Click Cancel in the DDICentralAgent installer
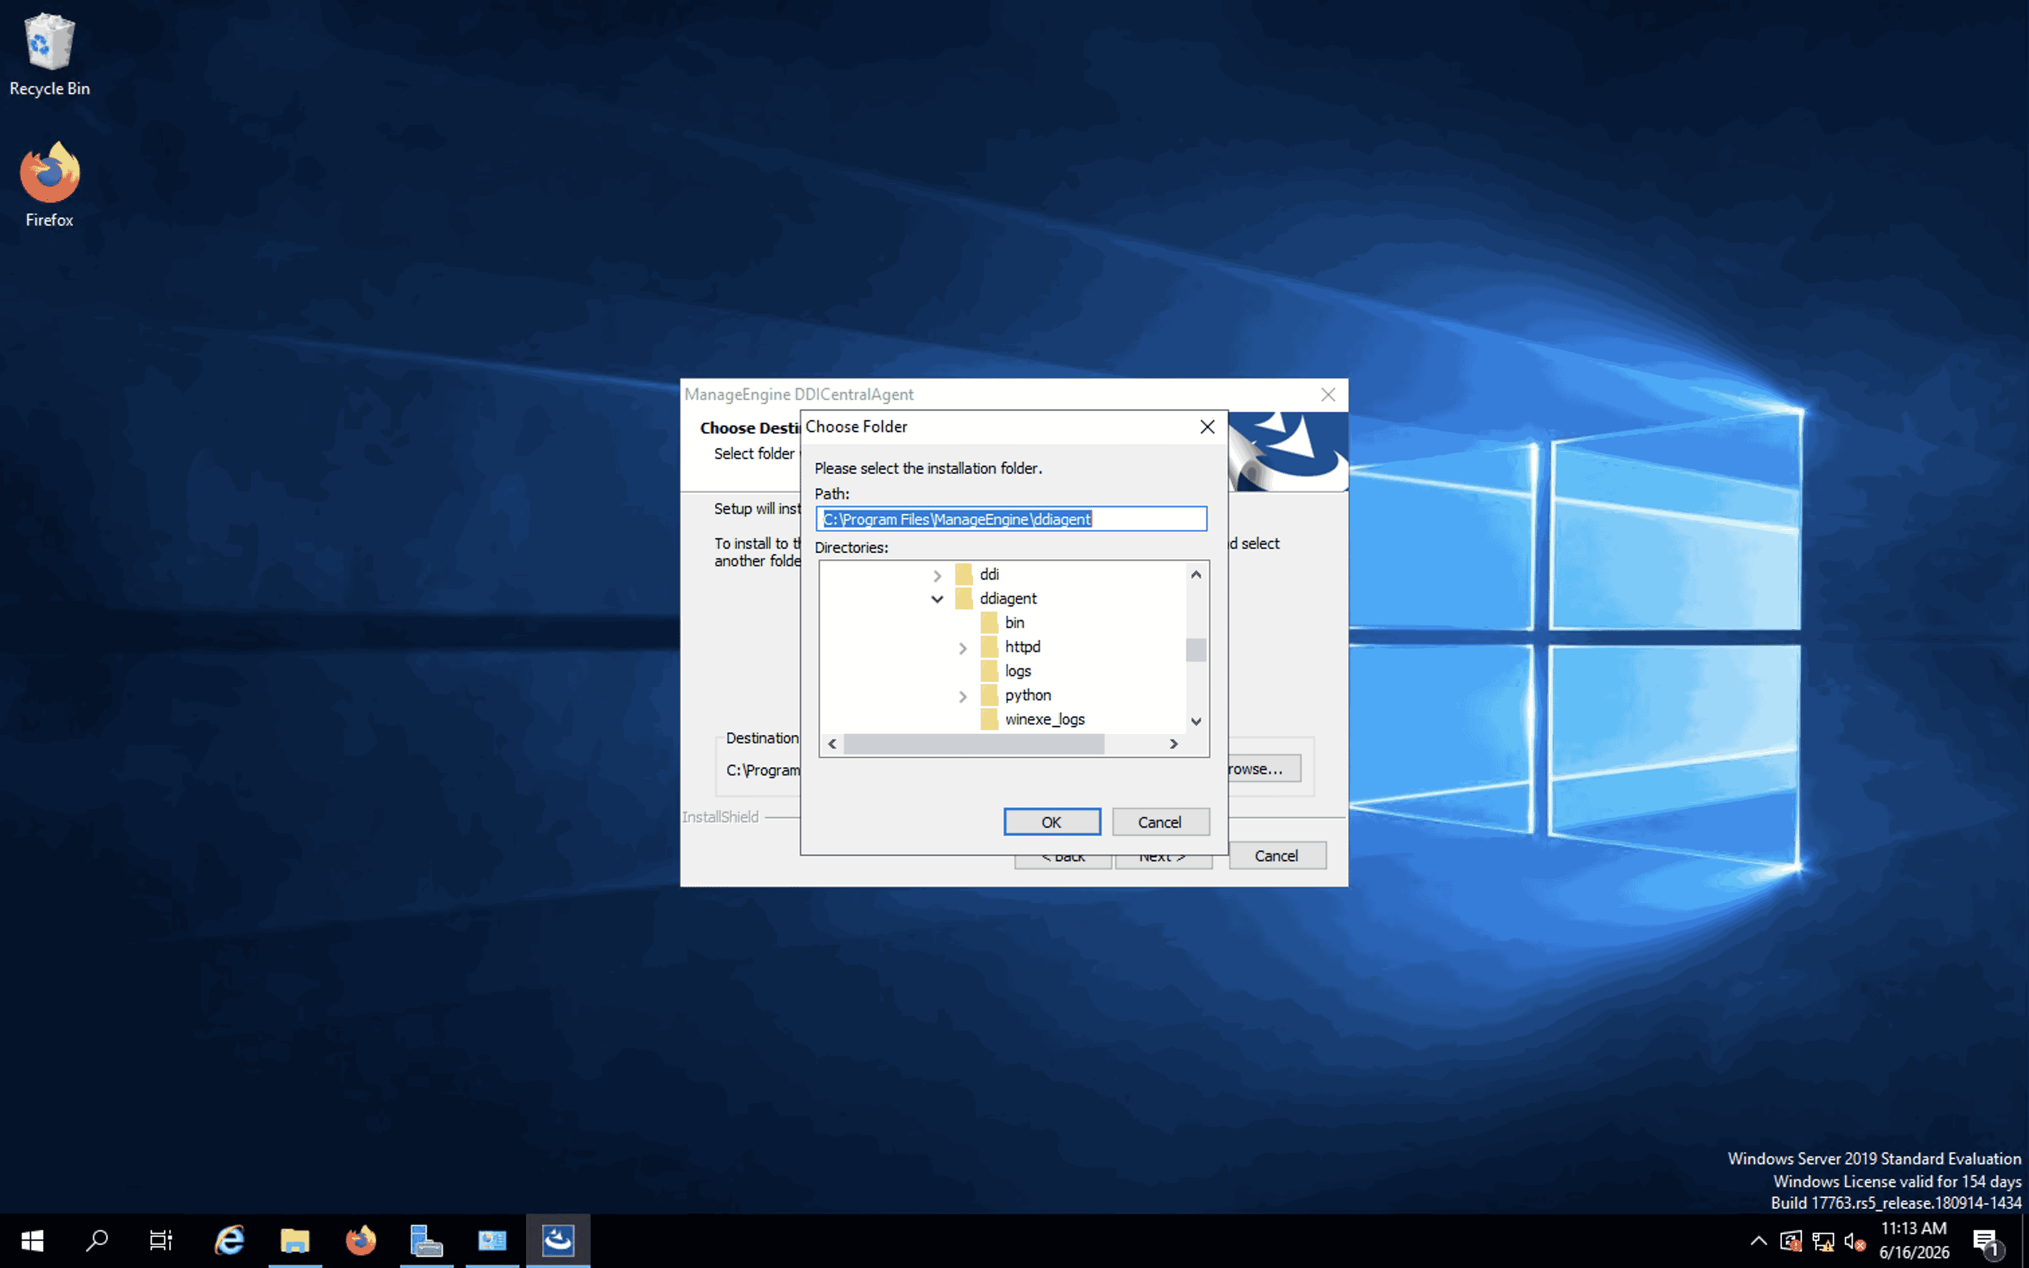Image resolution: width=2029 pixels, height=1268 pixels. click(x=1277, y=856)
